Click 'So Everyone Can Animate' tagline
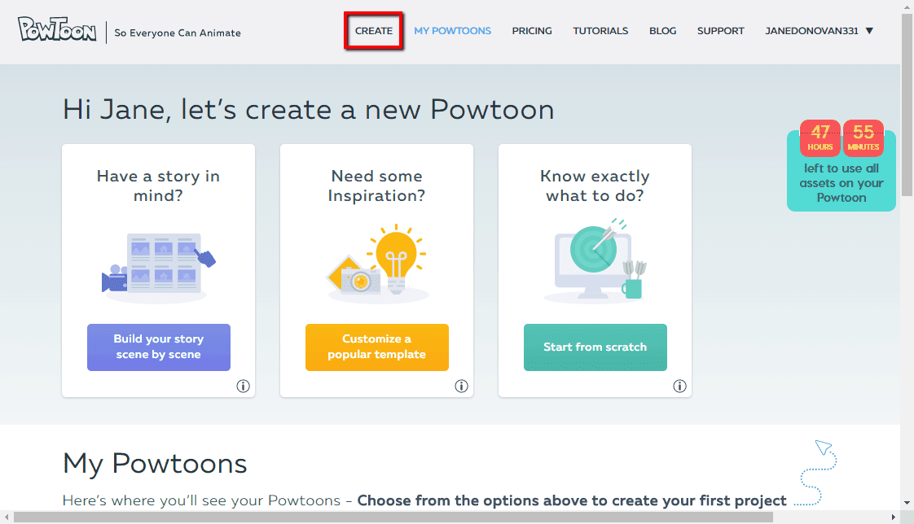The height and width of the screenshot is (524, 914). tap(178, 33)
